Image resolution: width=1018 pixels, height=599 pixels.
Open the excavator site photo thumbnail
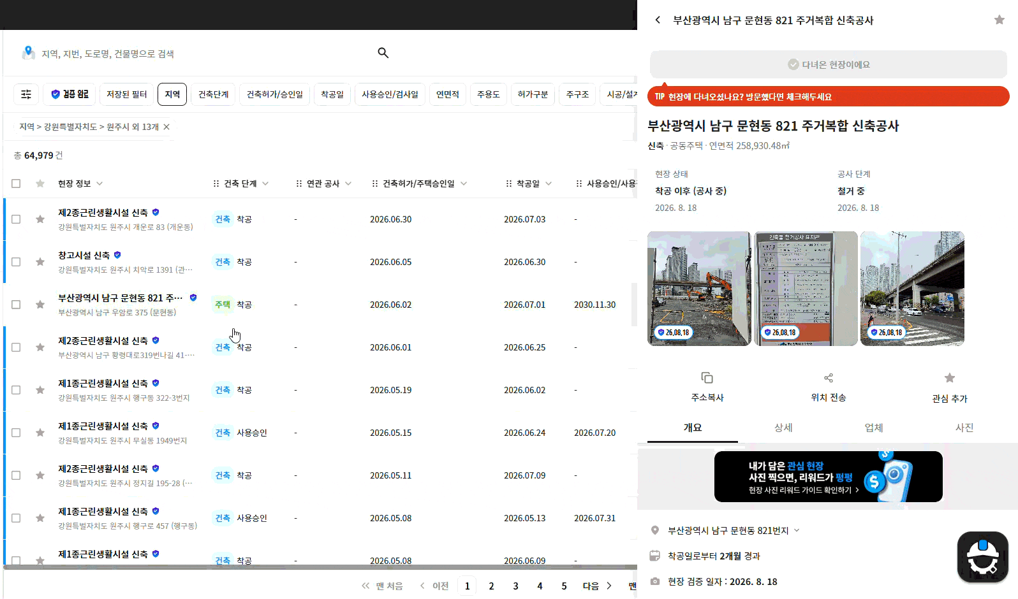click(x=699, y=289)
